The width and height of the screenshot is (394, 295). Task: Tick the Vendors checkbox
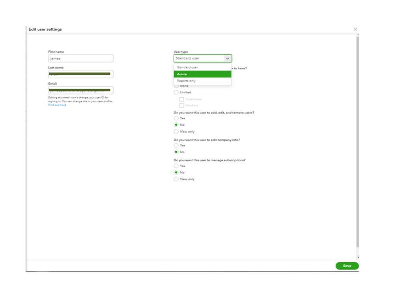[181, 106]
